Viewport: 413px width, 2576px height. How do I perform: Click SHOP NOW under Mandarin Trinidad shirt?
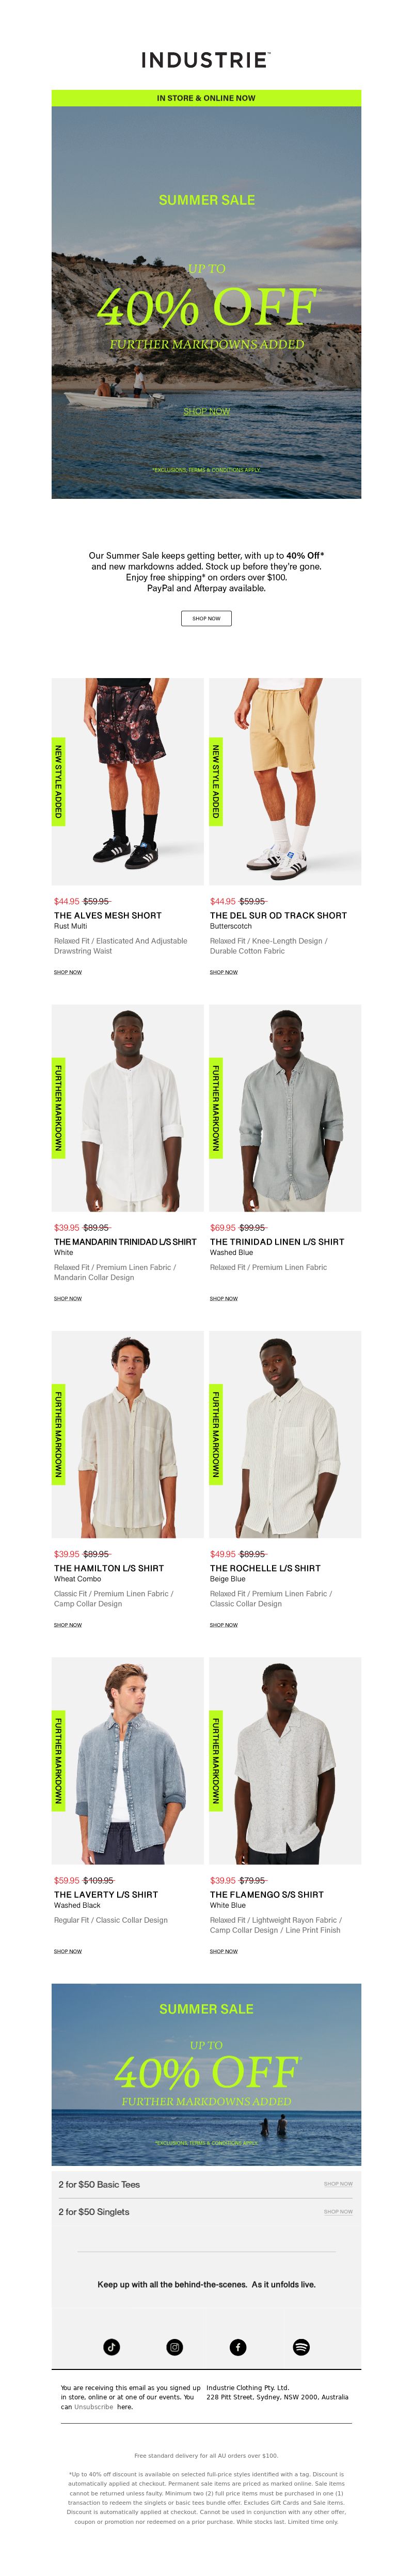(68, 1298)
